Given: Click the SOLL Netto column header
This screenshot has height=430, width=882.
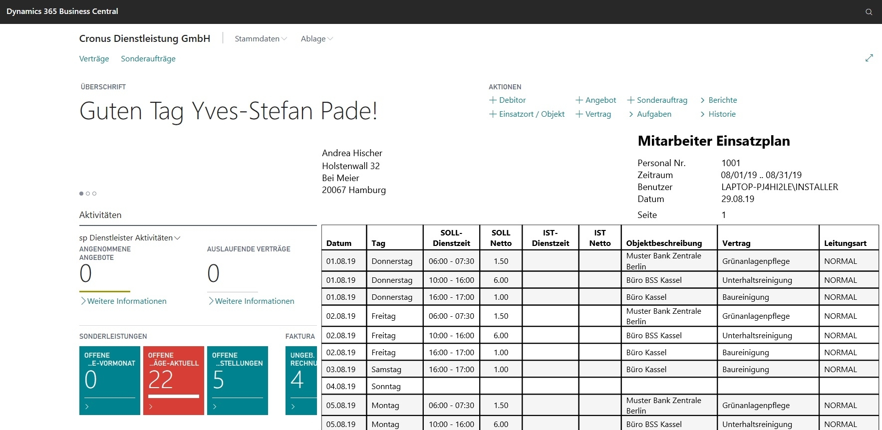Looking at the screenshot, I should (x=501, y=238).
